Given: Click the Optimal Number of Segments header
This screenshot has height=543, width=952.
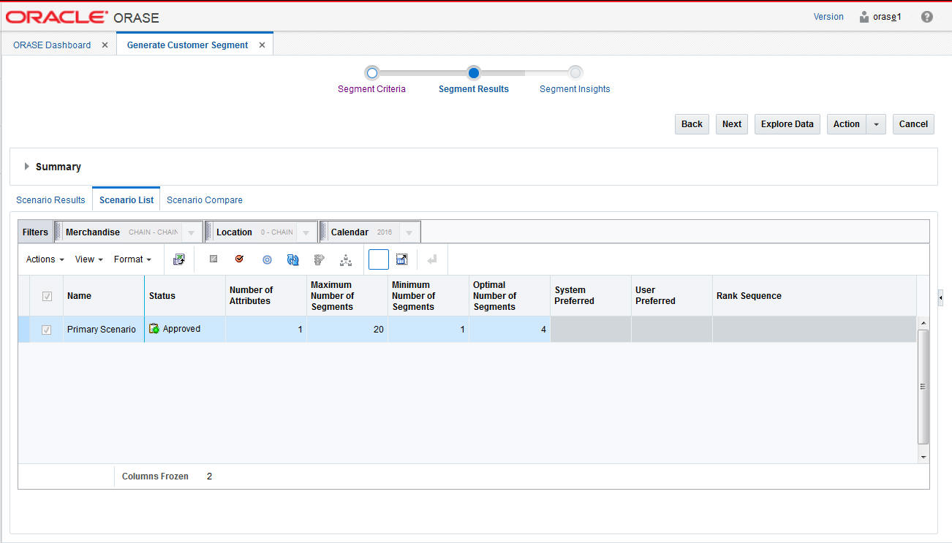Looking at the screenshot, I should click(x=510, y=296).
